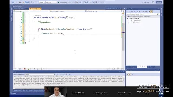Open the ConsoleApp2.Program type dropdown
The width and height of the screenshot is (173, 97).
click(67, 11)
